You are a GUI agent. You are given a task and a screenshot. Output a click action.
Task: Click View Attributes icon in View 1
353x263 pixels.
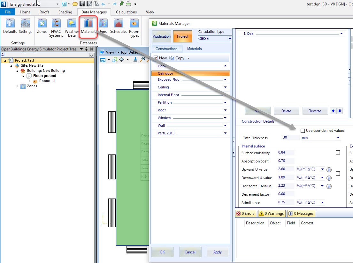pyautogui.click(x=103, y=60)
